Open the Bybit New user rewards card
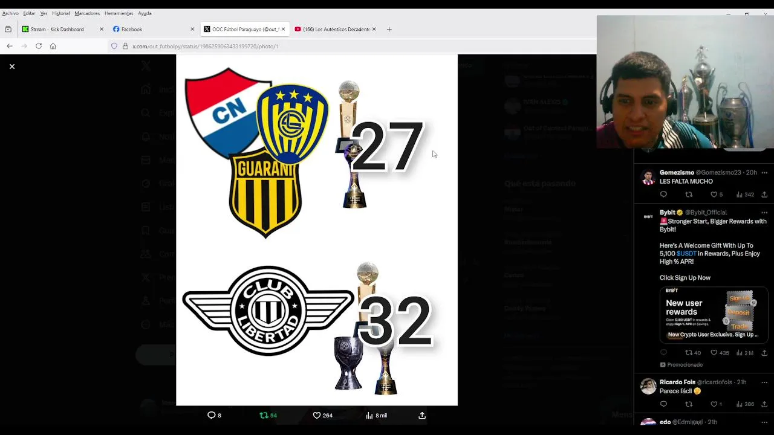 point(714,314)
